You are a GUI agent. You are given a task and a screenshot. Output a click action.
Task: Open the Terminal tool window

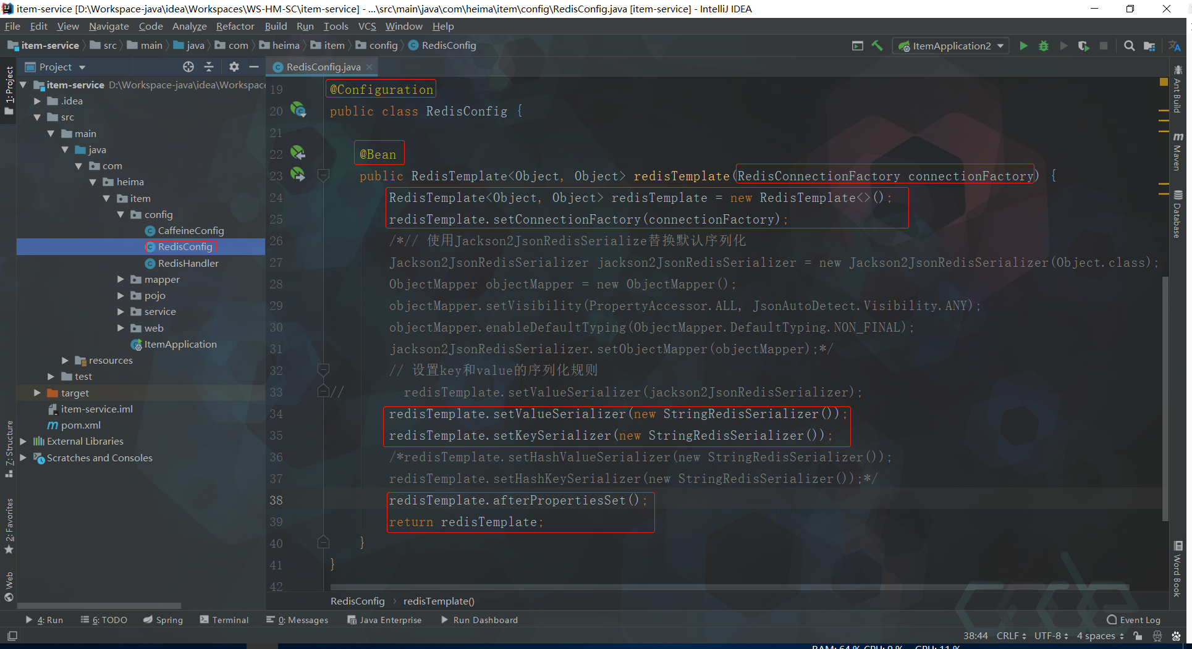224,619
